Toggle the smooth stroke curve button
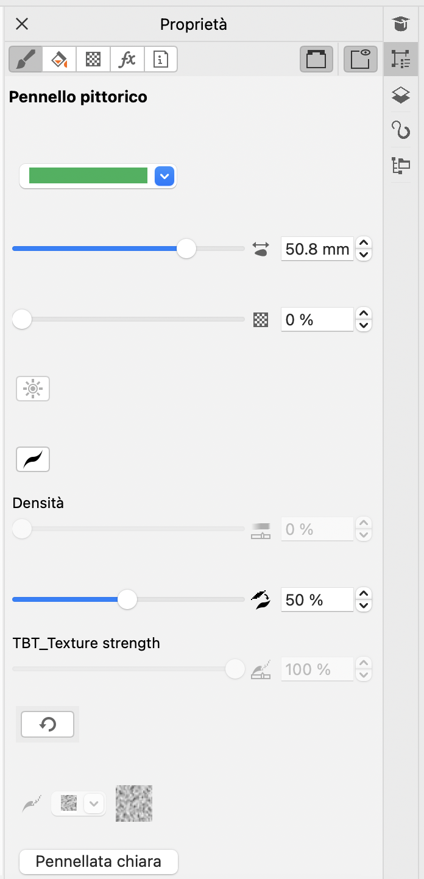 [x=33, y=459]
